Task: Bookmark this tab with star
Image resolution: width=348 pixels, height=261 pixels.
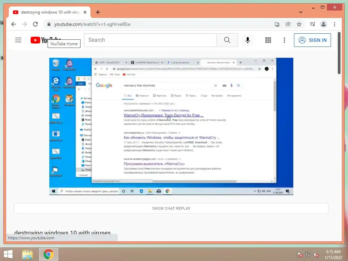Action: click(299, 24)
